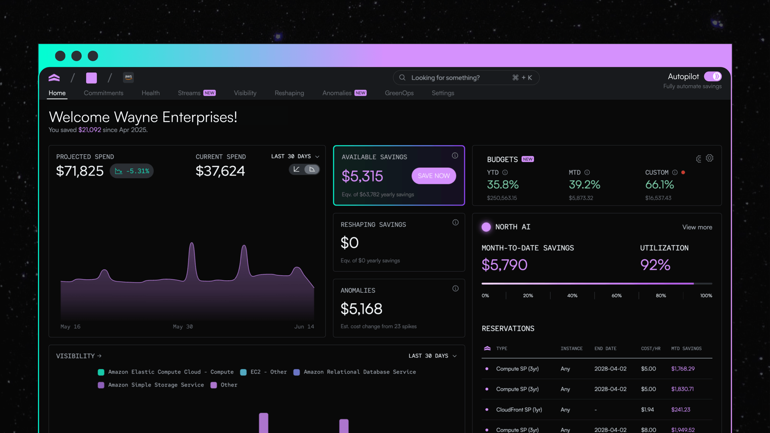The width and height of the screenshot is (770, 433).
Task: Open the Reshaping tab
Action: pos(289,93)
